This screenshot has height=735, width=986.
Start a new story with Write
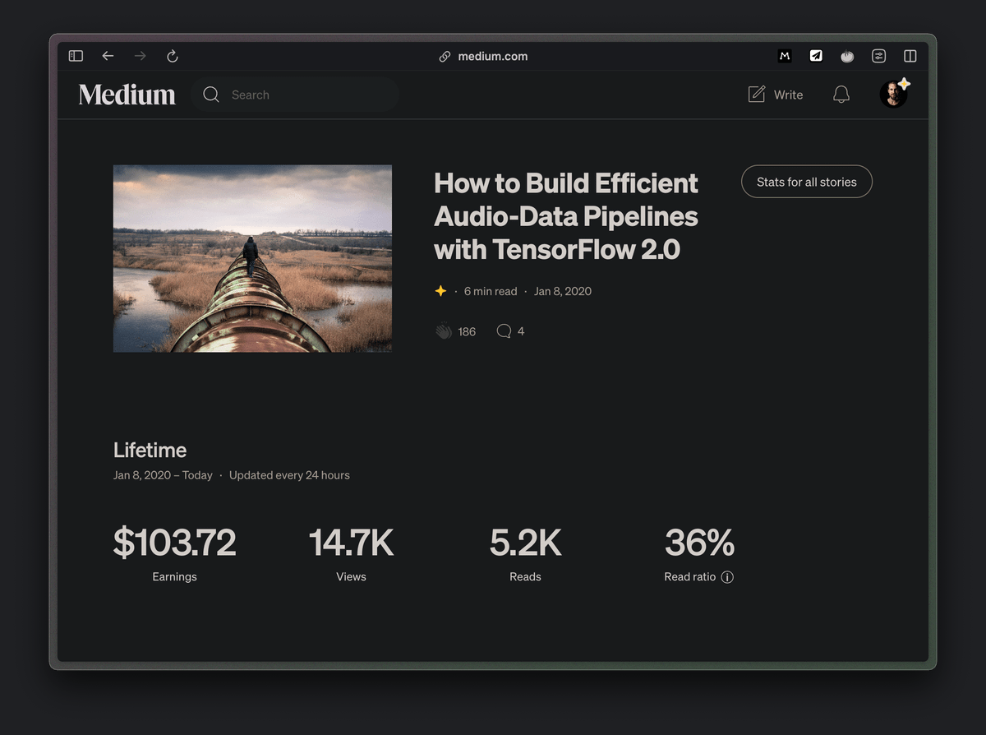[x=776, y=95]
